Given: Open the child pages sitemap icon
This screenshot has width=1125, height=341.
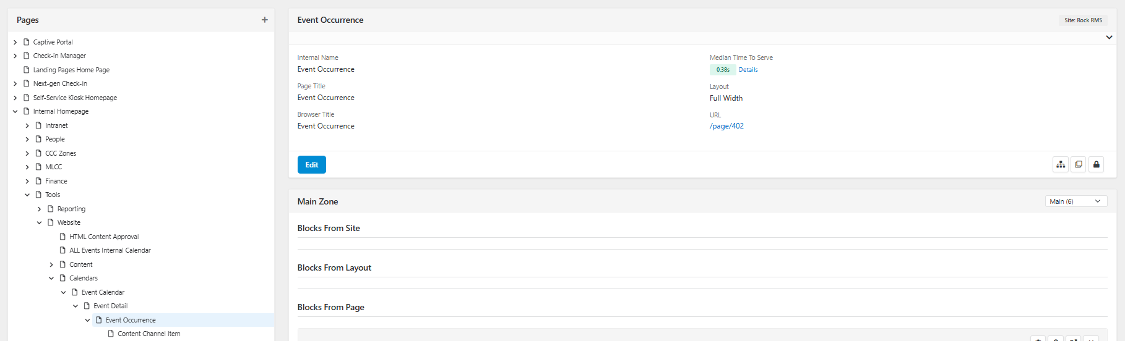Looking at the screenshot, I should [1061, 164].
